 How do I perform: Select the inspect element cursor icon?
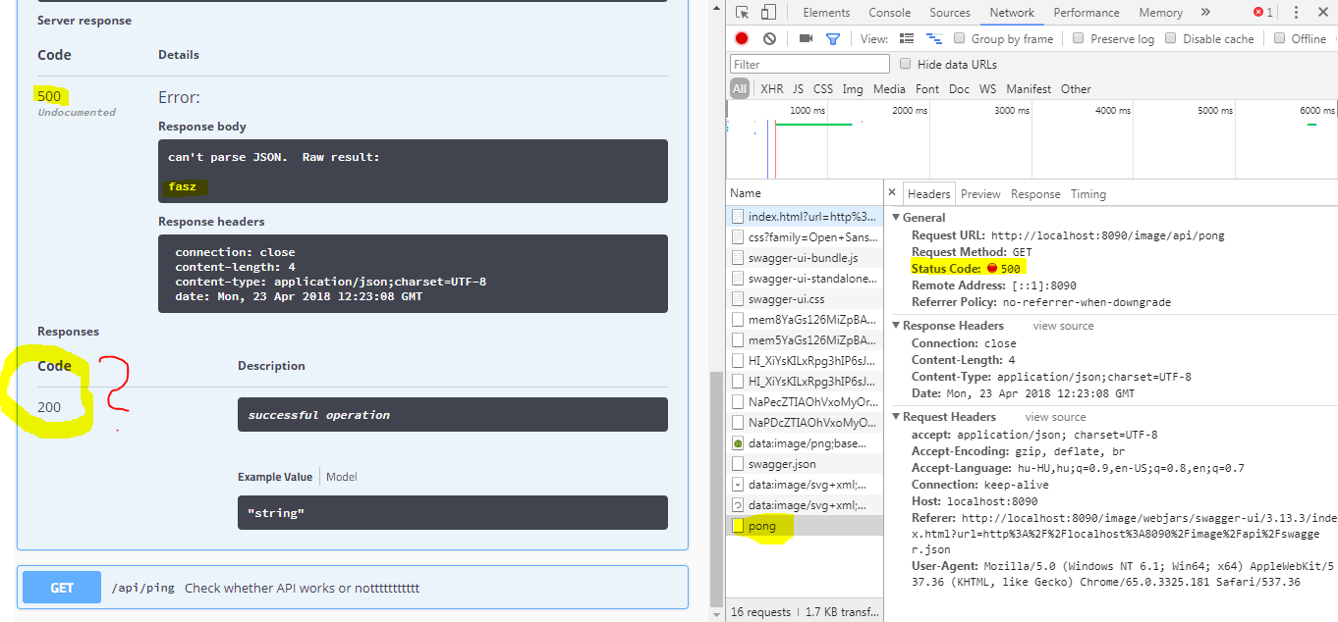(x=744, y=12)
